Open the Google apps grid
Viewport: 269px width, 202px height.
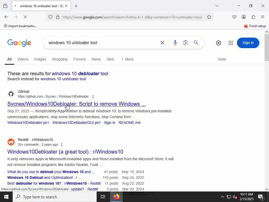tap(231, 43)
